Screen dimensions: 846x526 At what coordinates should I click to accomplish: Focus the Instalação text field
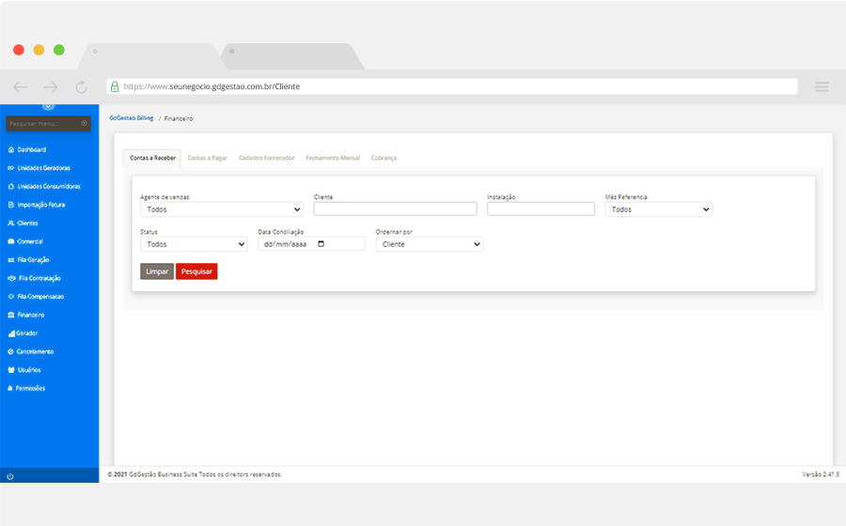[x=540, y=209]
